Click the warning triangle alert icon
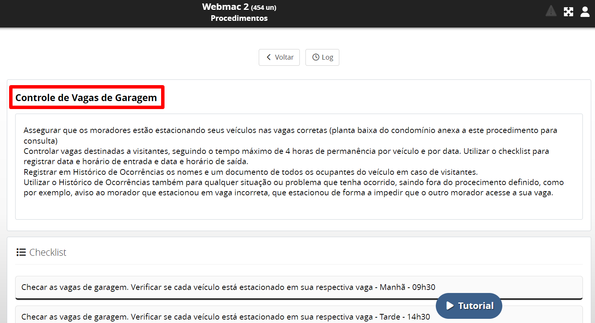Screen dimensions: 595x323 click(x=551, y=11)
